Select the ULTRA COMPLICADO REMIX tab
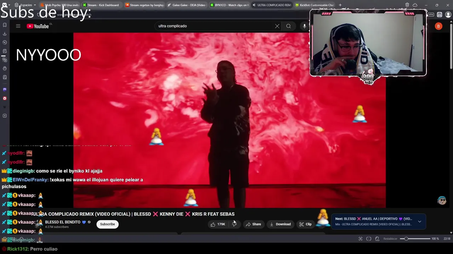 pos(271,5)
